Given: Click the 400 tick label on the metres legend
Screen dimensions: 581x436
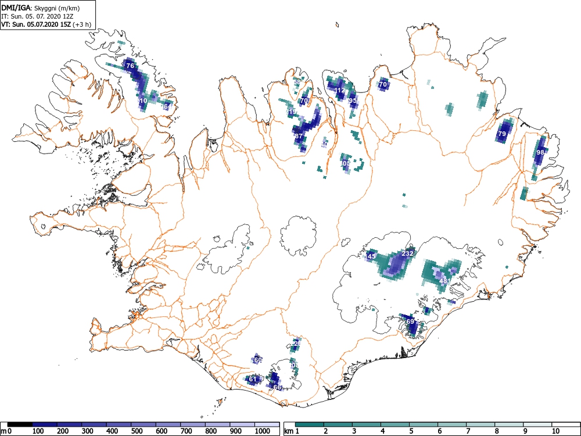Looking at the screenshot, I should point(112,431).
